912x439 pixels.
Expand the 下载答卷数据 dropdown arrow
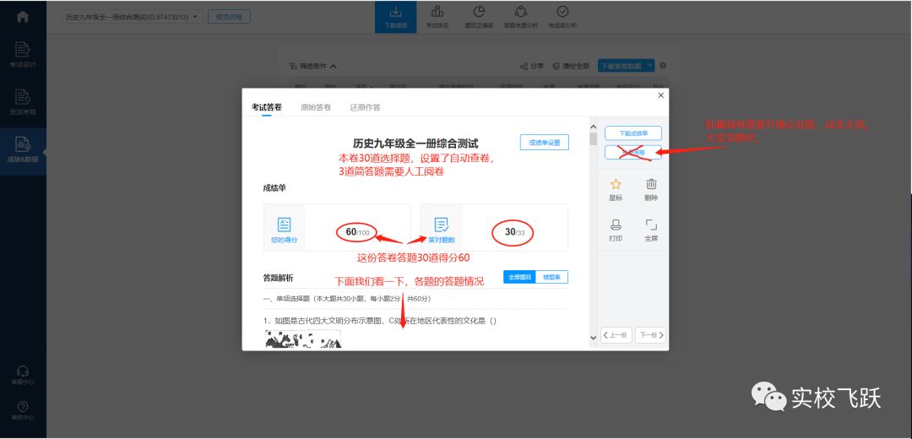650,66
